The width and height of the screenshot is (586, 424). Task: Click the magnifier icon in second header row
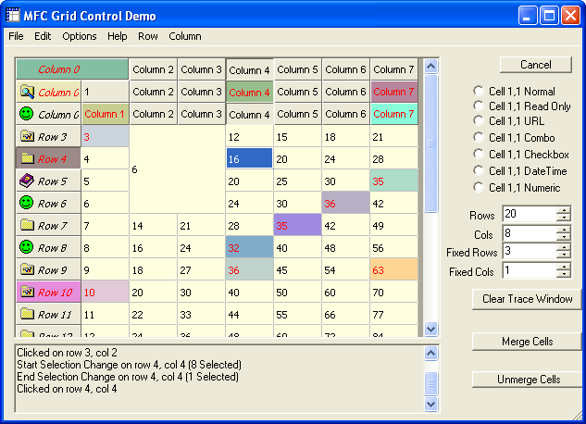click(27, 92)
